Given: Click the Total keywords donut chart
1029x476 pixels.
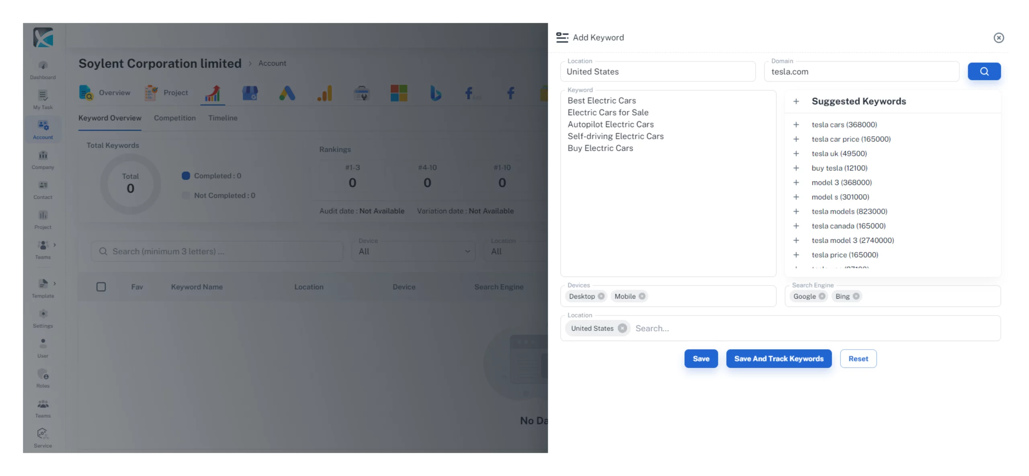Looking at the screenshot, I should pyautogui.click(x=130, y=184).
